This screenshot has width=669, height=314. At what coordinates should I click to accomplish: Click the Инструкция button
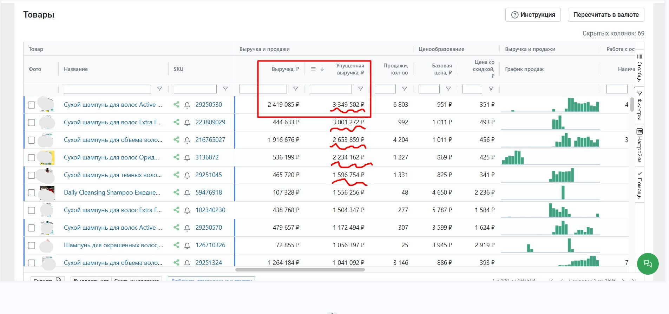[533, 15]
